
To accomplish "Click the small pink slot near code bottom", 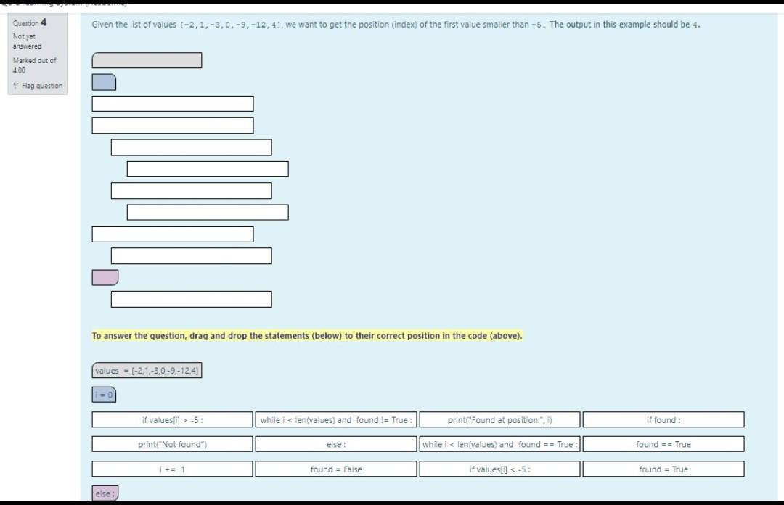I will pos(105,277).
